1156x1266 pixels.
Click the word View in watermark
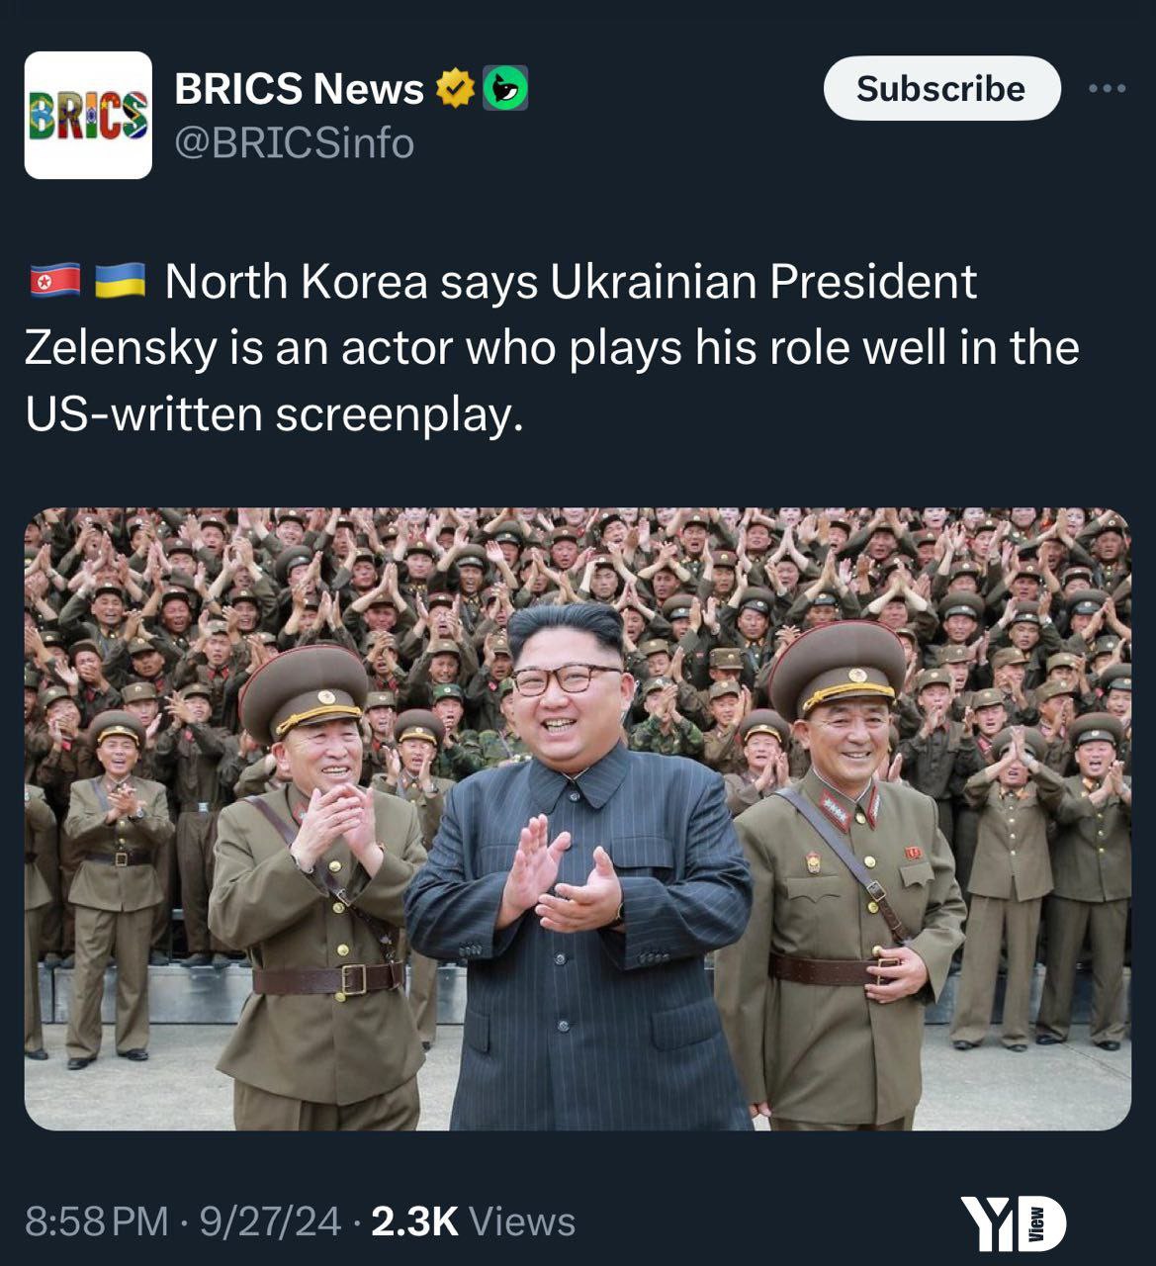click(1037, 1224)
